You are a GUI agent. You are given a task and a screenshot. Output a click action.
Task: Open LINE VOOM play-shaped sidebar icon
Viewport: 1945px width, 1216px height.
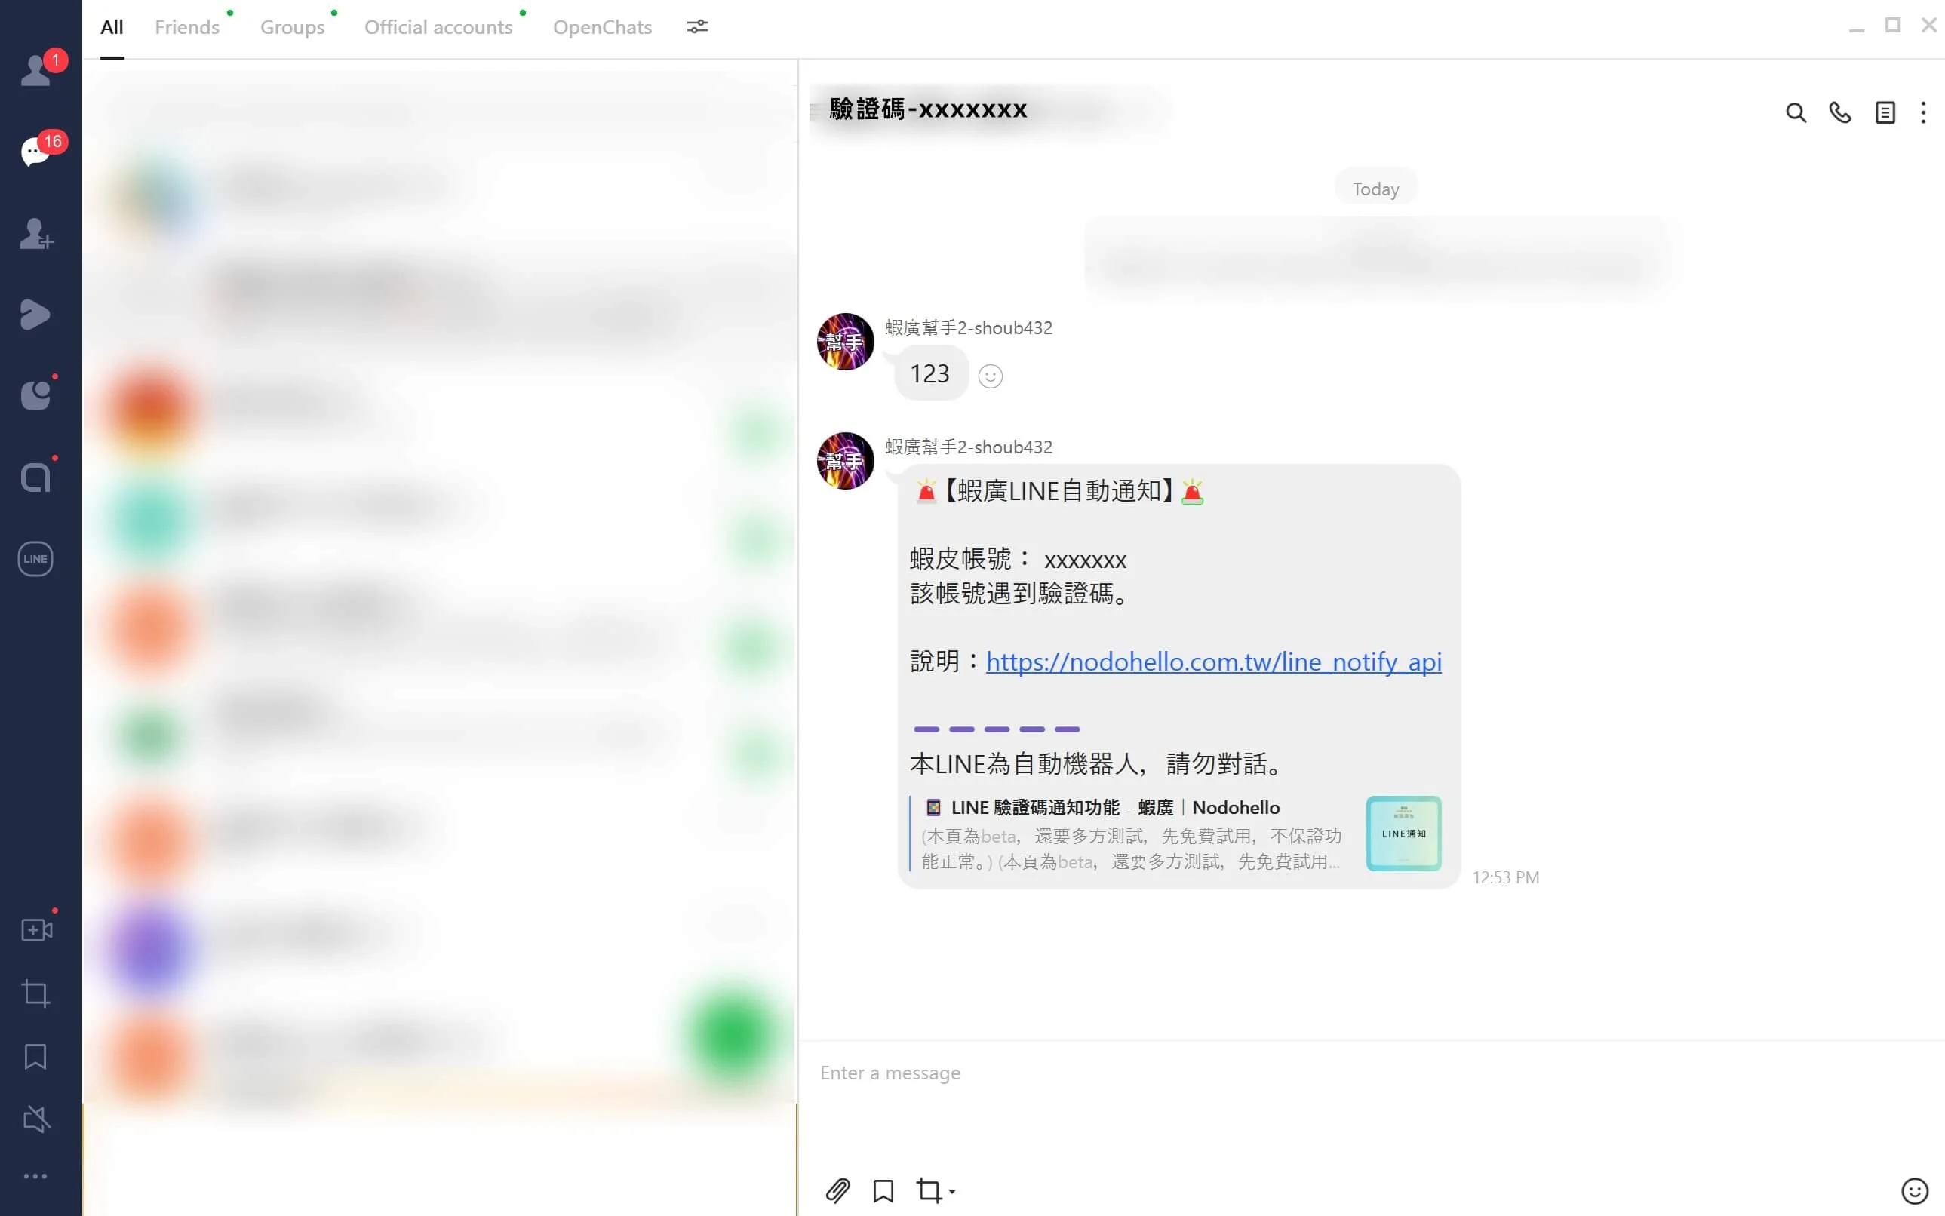click(35, 315)
